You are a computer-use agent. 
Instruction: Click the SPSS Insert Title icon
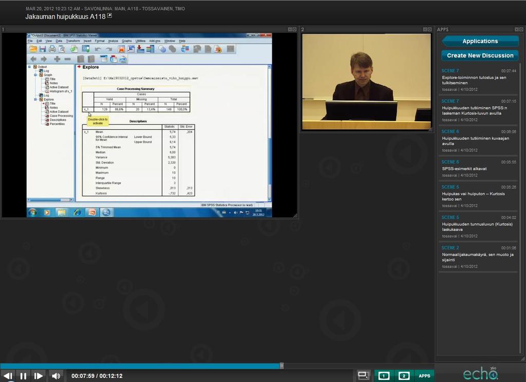114,60
